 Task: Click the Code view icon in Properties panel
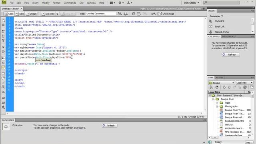coord(6,126)
